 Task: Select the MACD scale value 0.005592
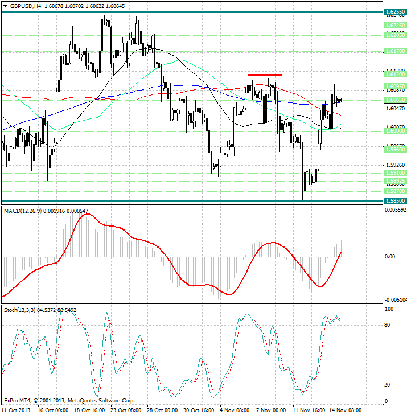396,210
